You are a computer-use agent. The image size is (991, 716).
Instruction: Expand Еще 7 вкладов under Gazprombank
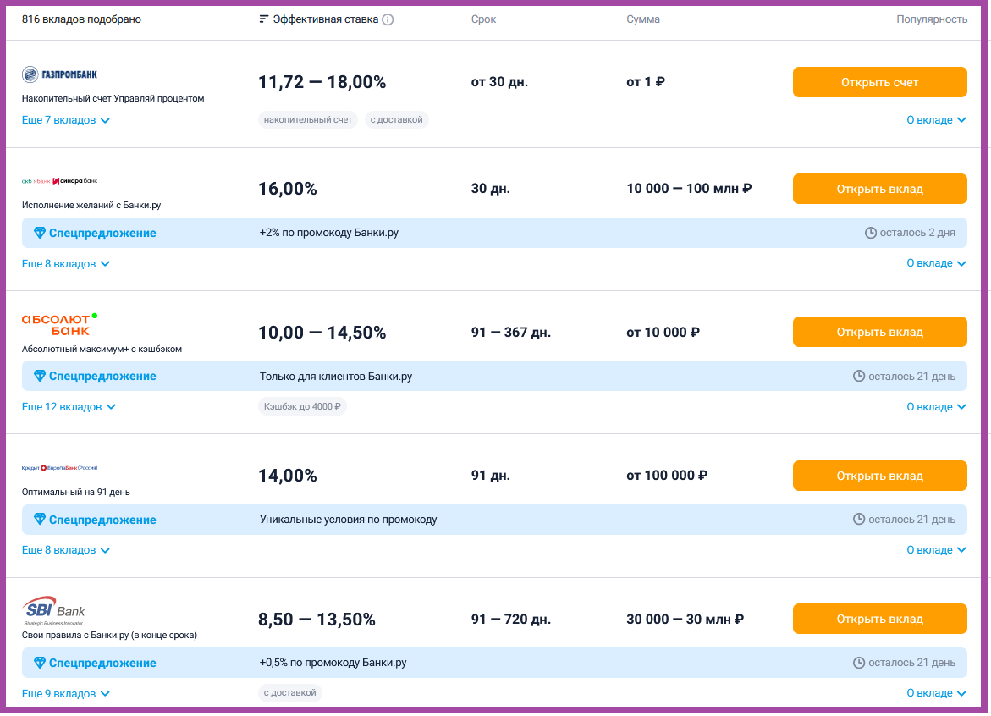pyautogui.click(x=66, y=120)
